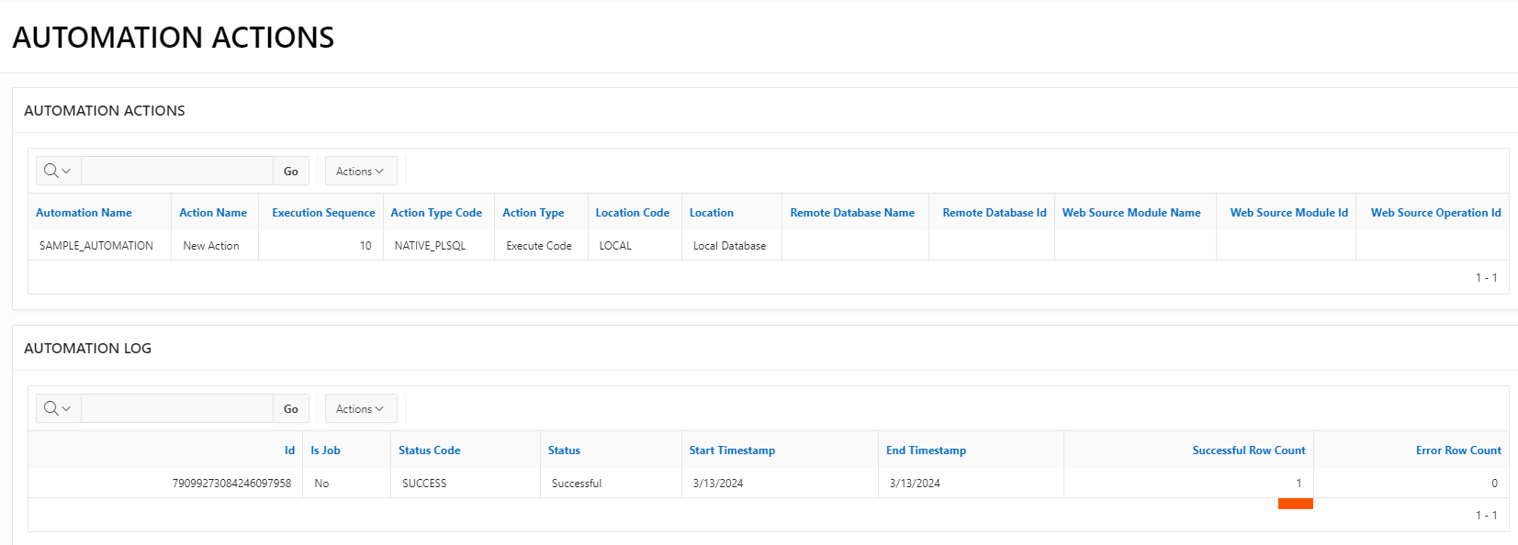This screenshot has height=545, width=1518.
Task: Click Successful Row Count column header
Action: coord(1248,450)
